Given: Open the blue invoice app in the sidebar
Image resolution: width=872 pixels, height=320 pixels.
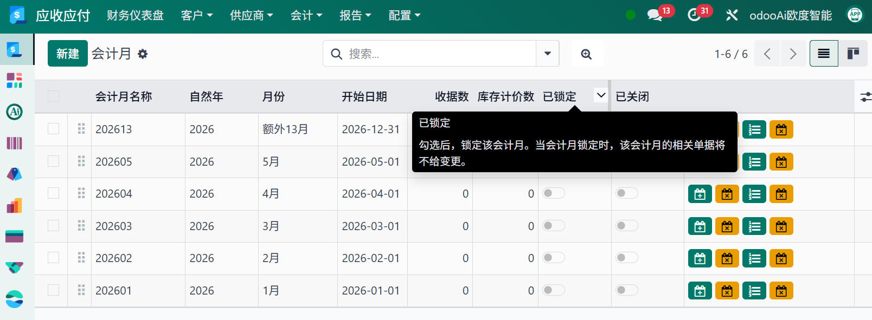Looking at the screenshot, I should point(14,49).
